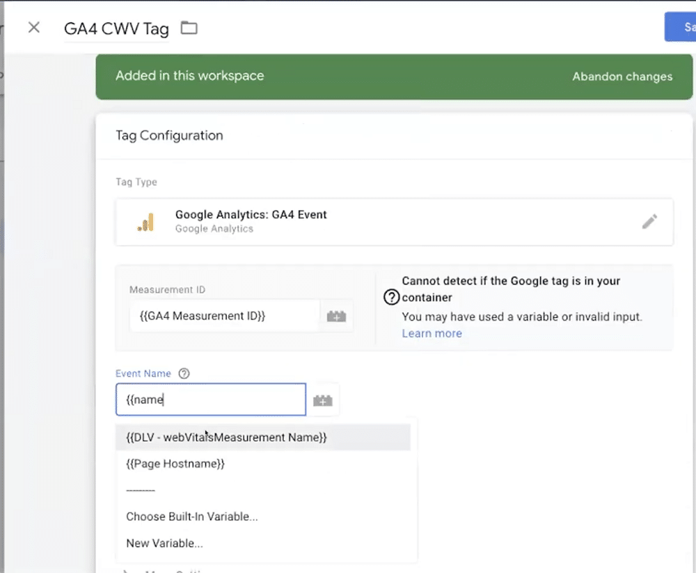Open the variable picker beside Measurement ID
The height and width of the screenshot is (573, 696).
coord(336,316)
